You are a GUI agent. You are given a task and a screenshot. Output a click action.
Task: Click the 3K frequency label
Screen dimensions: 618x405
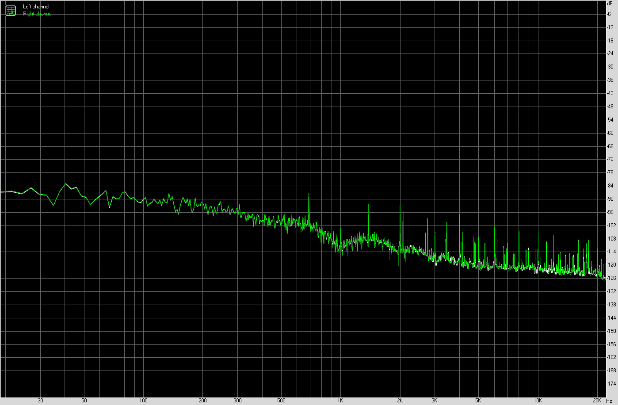tap(435, 401)
